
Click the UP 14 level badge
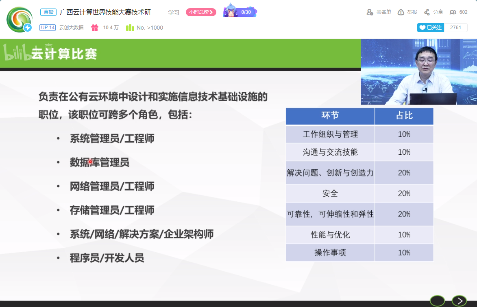tap(48, 28)
